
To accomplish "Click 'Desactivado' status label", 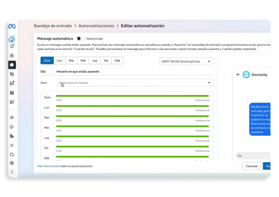I will tap(95, 39).
